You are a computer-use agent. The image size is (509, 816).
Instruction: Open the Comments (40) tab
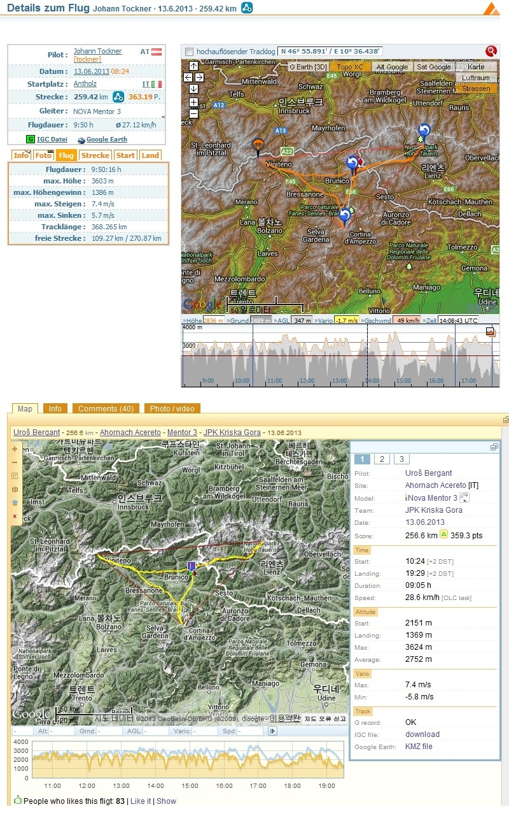[x=106, y=408]
